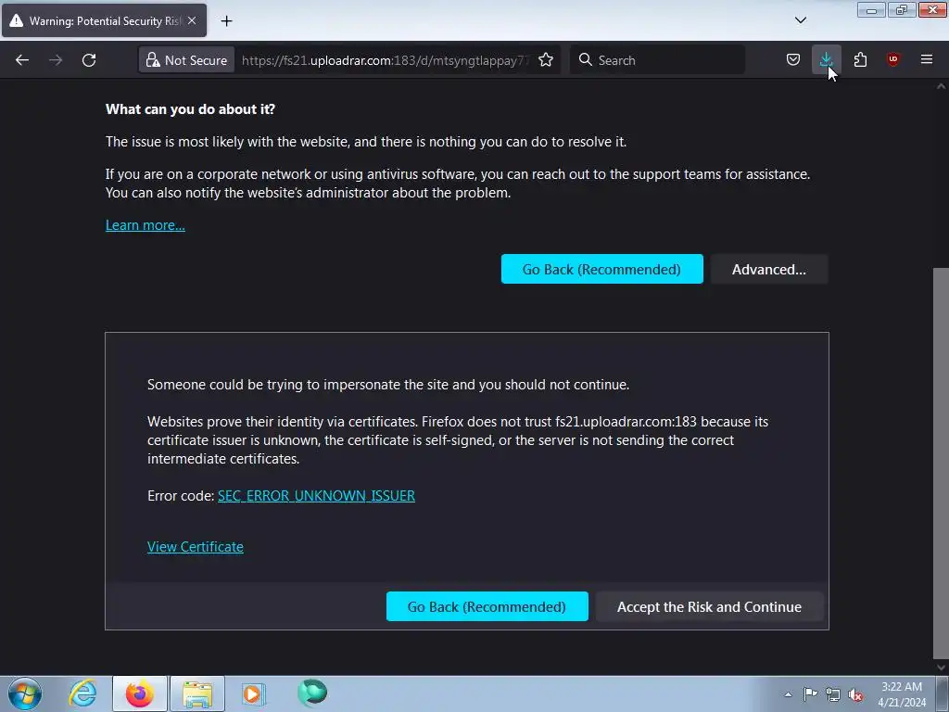Minimize the Firefox window
The height and width of the screenshot is (712, 949).
click(x=871, y=10)
